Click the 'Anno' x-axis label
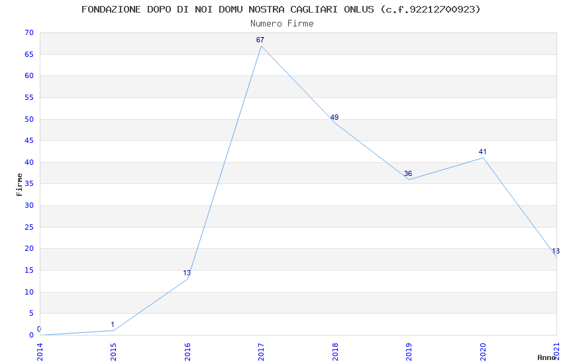This screenshot has width=563, height=364. point(546,357)
